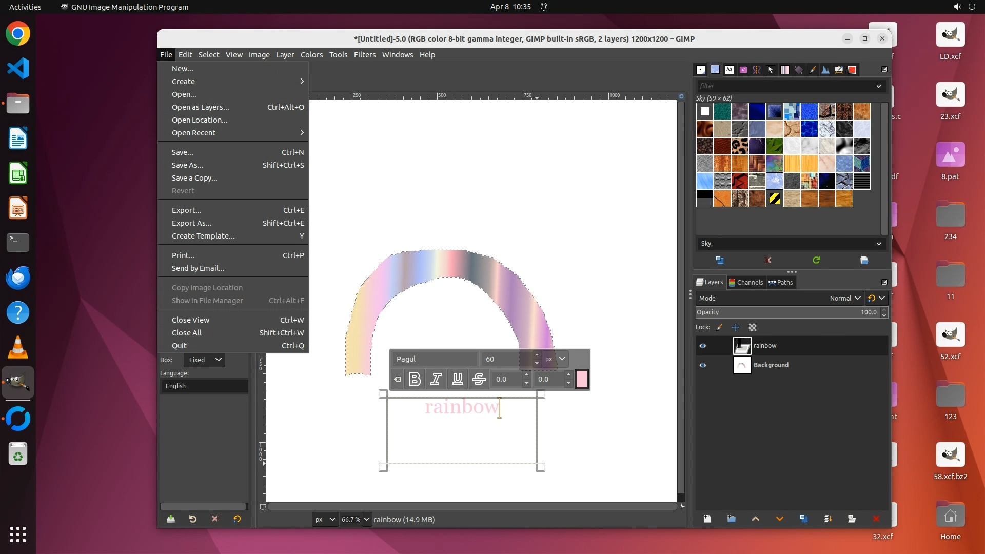Expand the Box Fixed dropdown
Image resolution: width=985 pixels, height=554 pixels.
pyautogui.click(x=204, y=360)
